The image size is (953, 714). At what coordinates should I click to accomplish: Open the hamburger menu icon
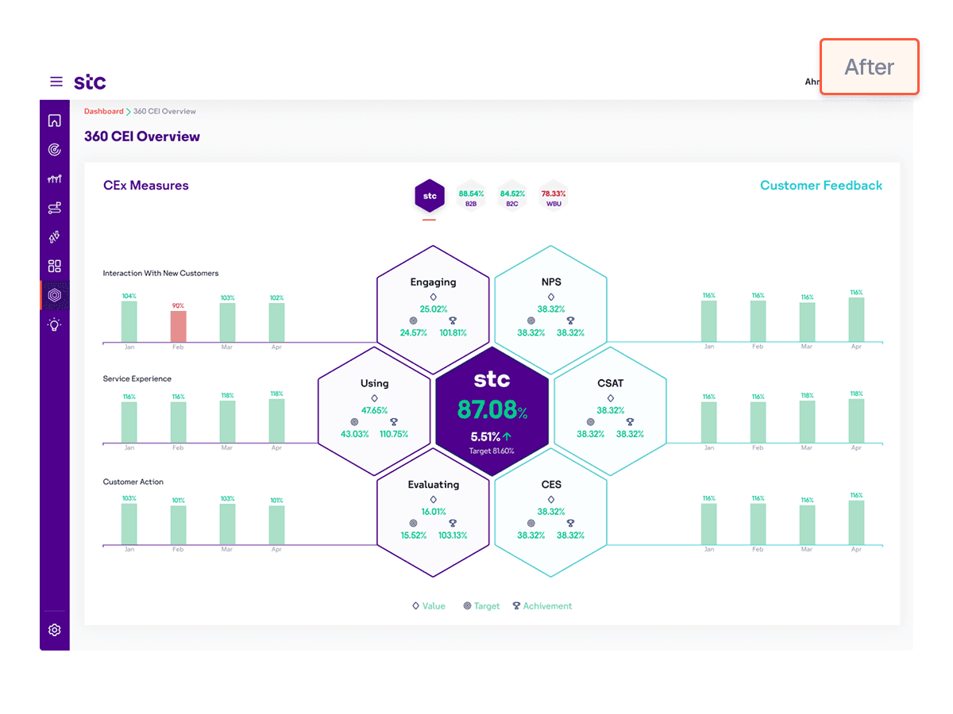point(56,82)
